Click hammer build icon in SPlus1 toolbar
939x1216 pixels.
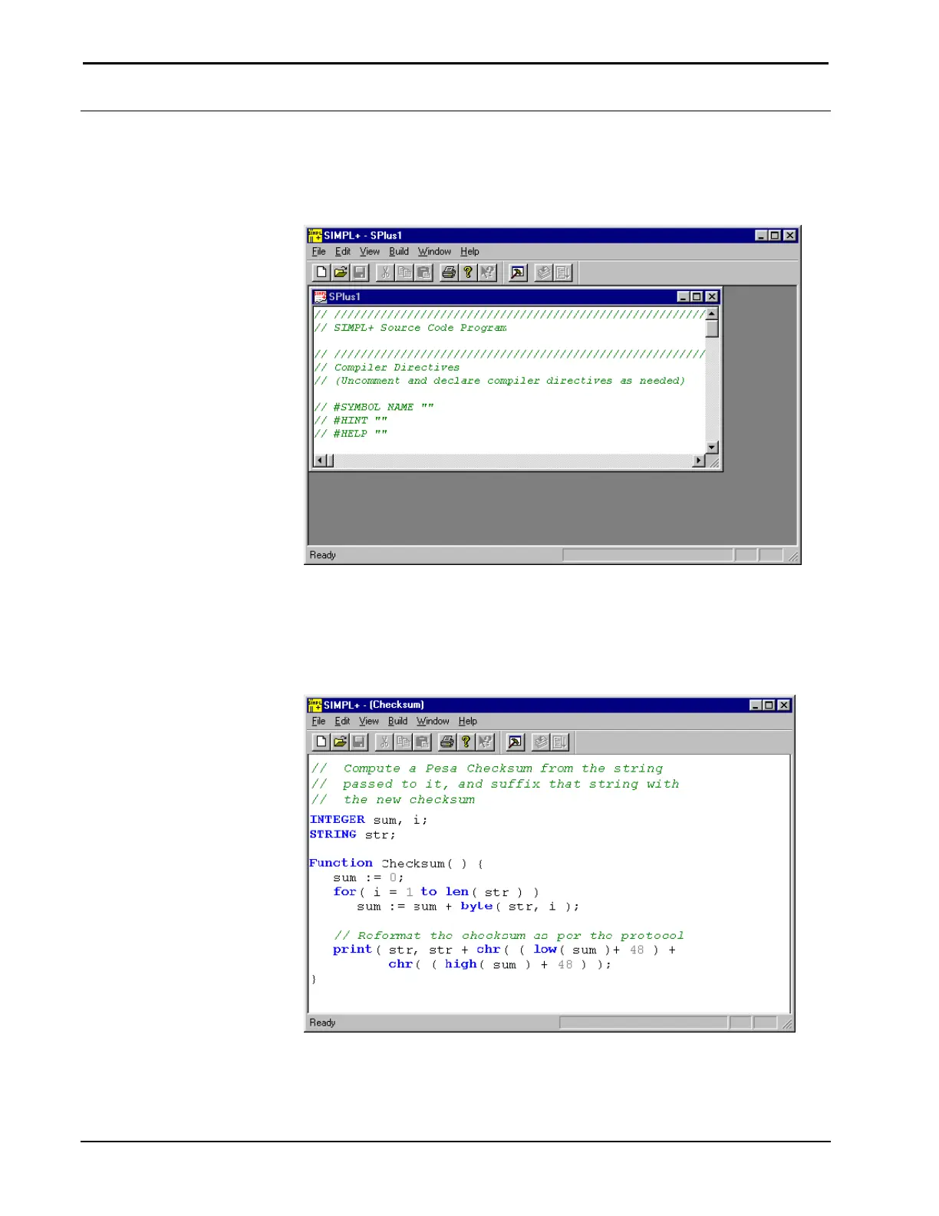pyautogui.click(x=518, y=273)
